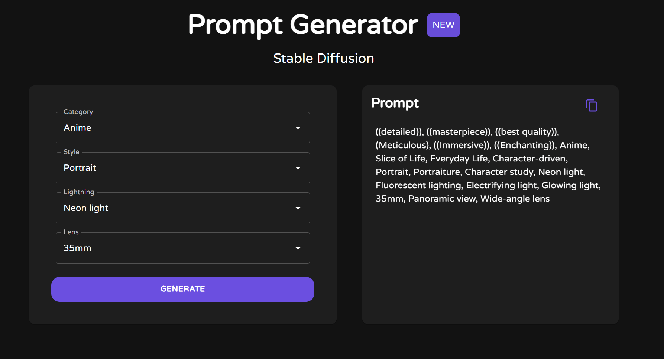Click the Prompt Generator page title
Viewport: 664px width, 359px height.
pos(303,25)
